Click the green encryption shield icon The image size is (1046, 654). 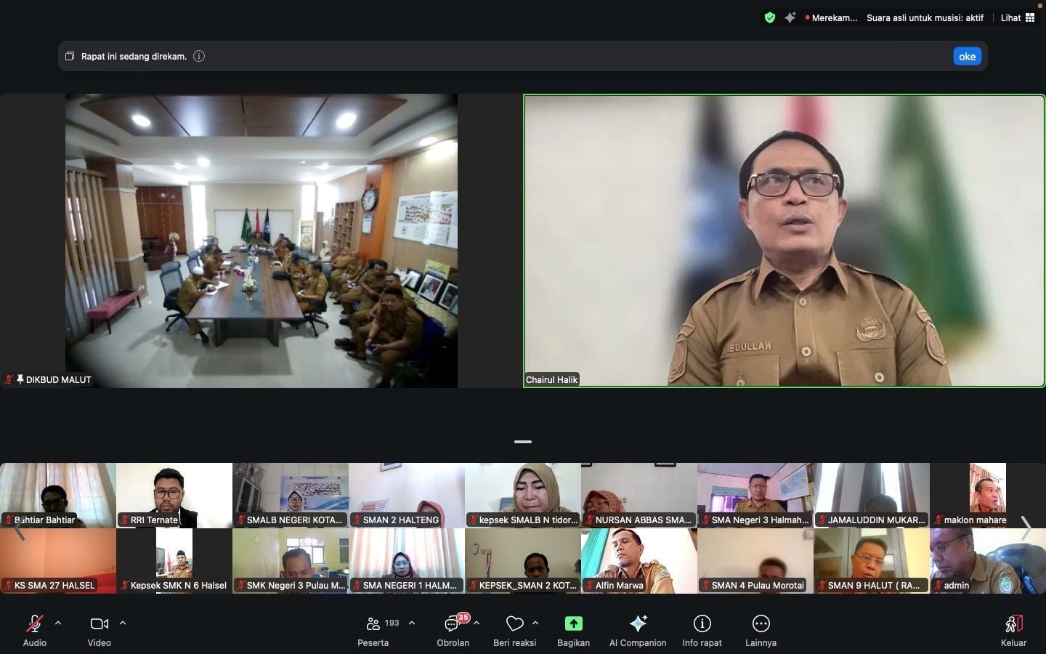[770, 17]
